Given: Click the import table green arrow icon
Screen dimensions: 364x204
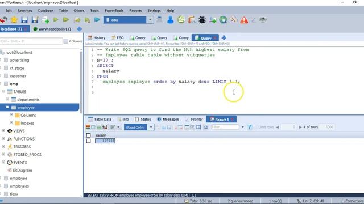Looking at the screenshot, I should pos(212,20).
